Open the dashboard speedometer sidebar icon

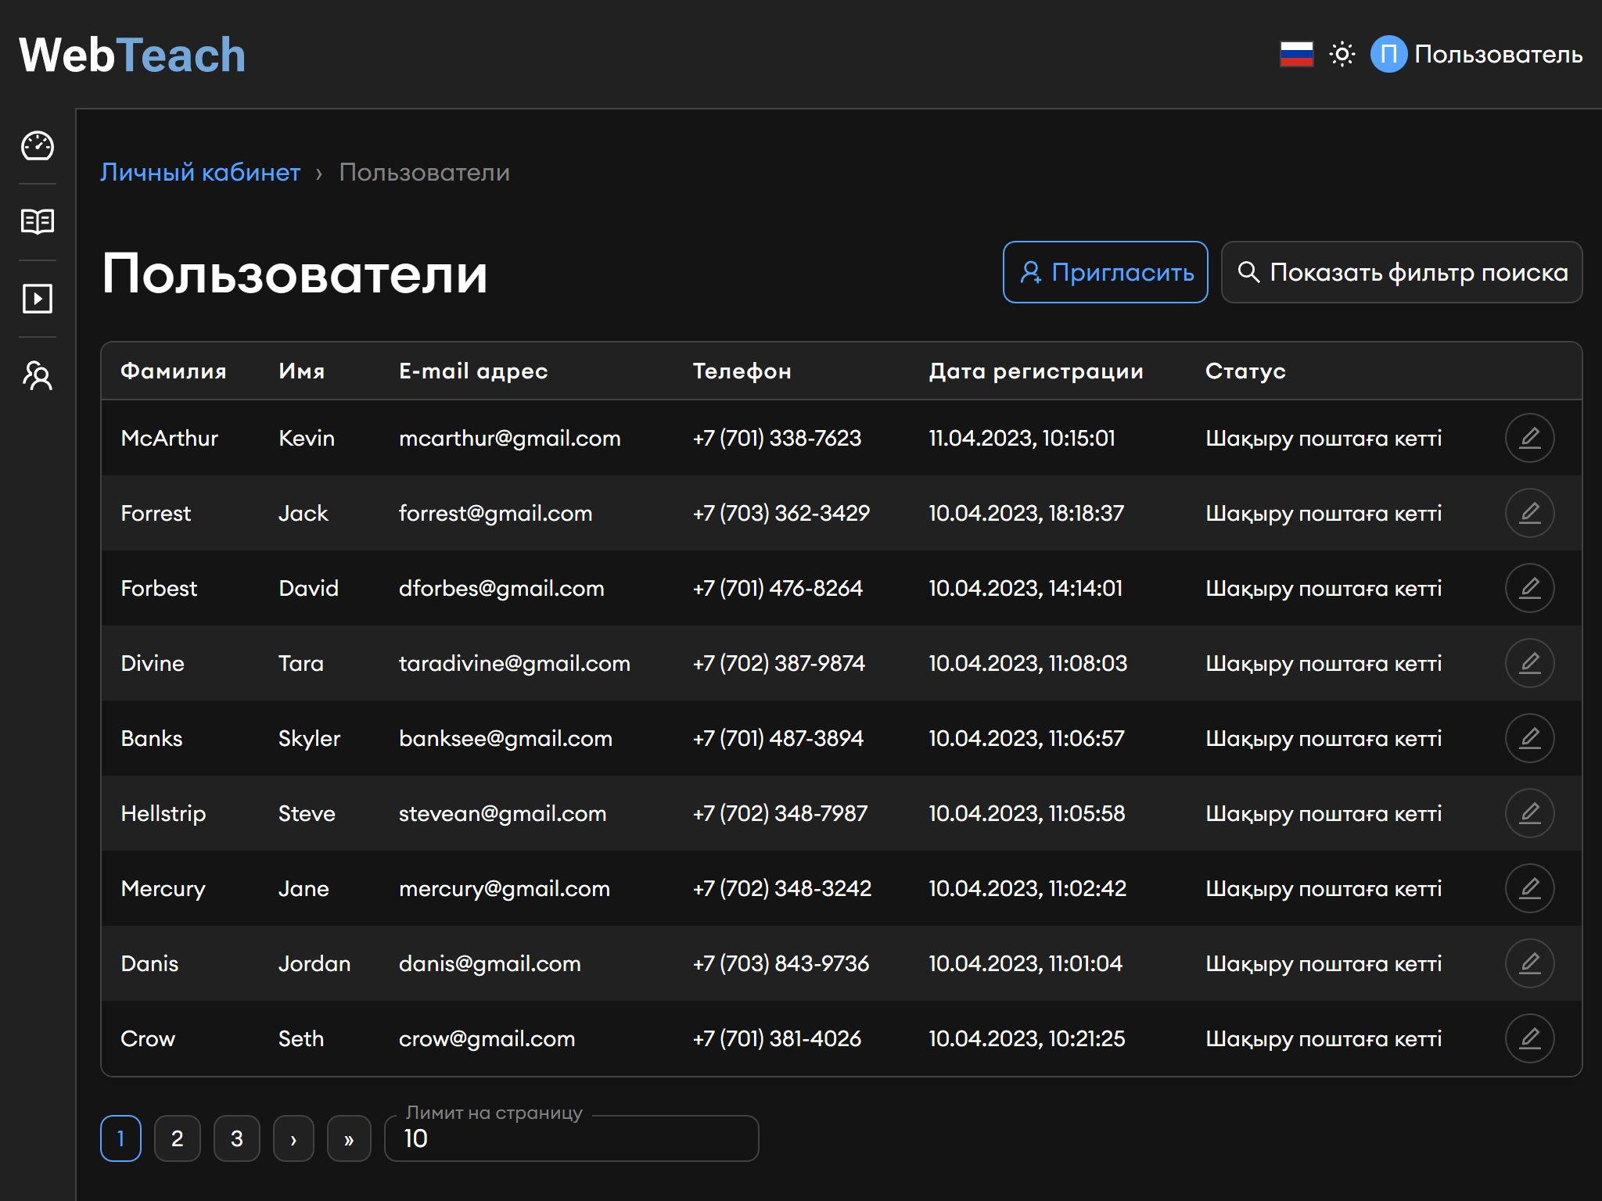coord(37,146)
